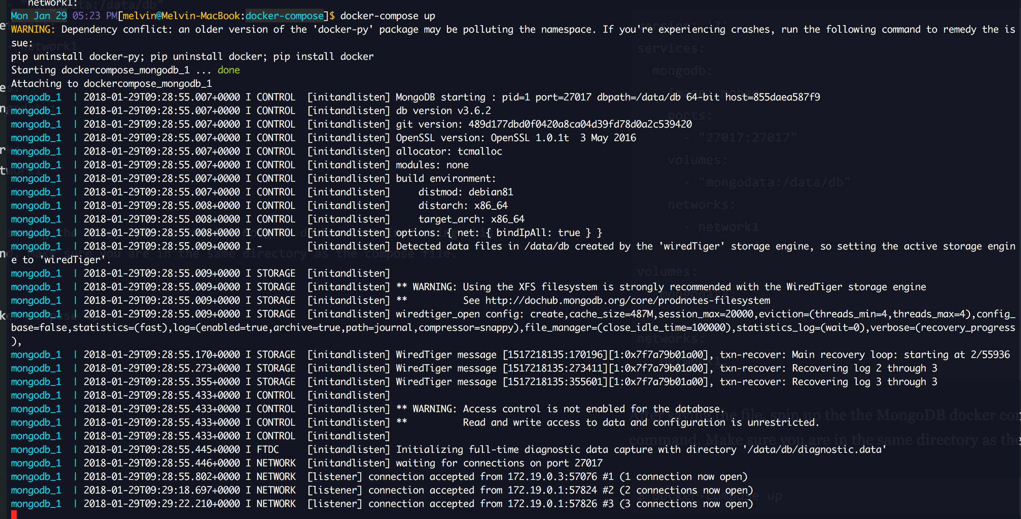
Task: Click timestamp '2018-01-29T09:29:22.210+0000'
Action: pyautogui.click(x=162, y=504)
